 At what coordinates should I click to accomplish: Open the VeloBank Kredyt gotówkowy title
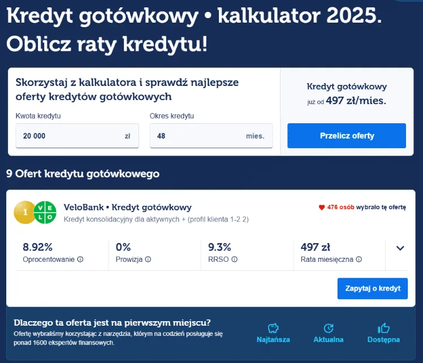[x=128, y=207]
